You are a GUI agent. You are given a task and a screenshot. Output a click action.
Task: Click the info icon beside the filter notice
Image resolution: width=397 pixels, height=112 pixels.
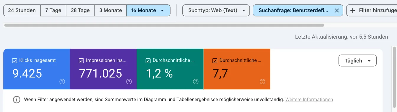(17, 100)
